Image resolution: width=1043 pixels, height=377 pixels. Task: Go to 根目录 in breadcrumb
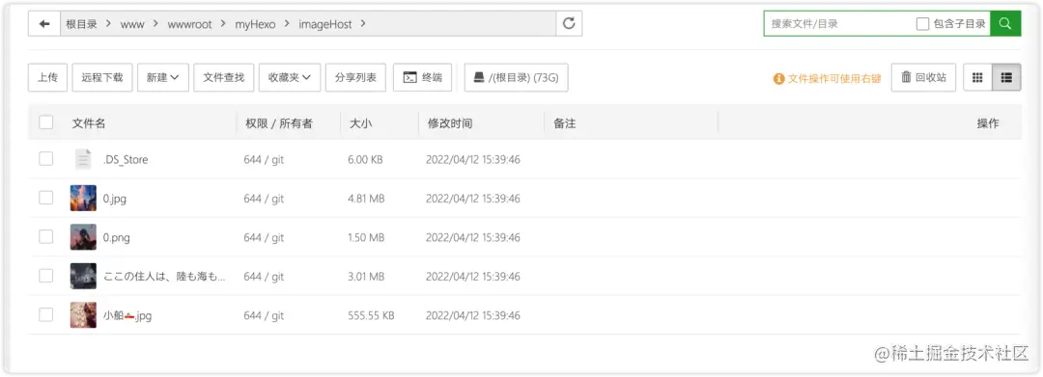(x=81, y=24)
